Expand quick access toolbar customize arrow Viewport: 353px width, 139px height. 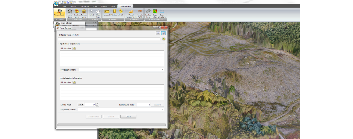tap(76, 2)
